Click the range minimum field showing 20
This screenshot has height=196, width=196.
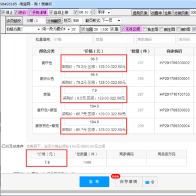[97, 29]
